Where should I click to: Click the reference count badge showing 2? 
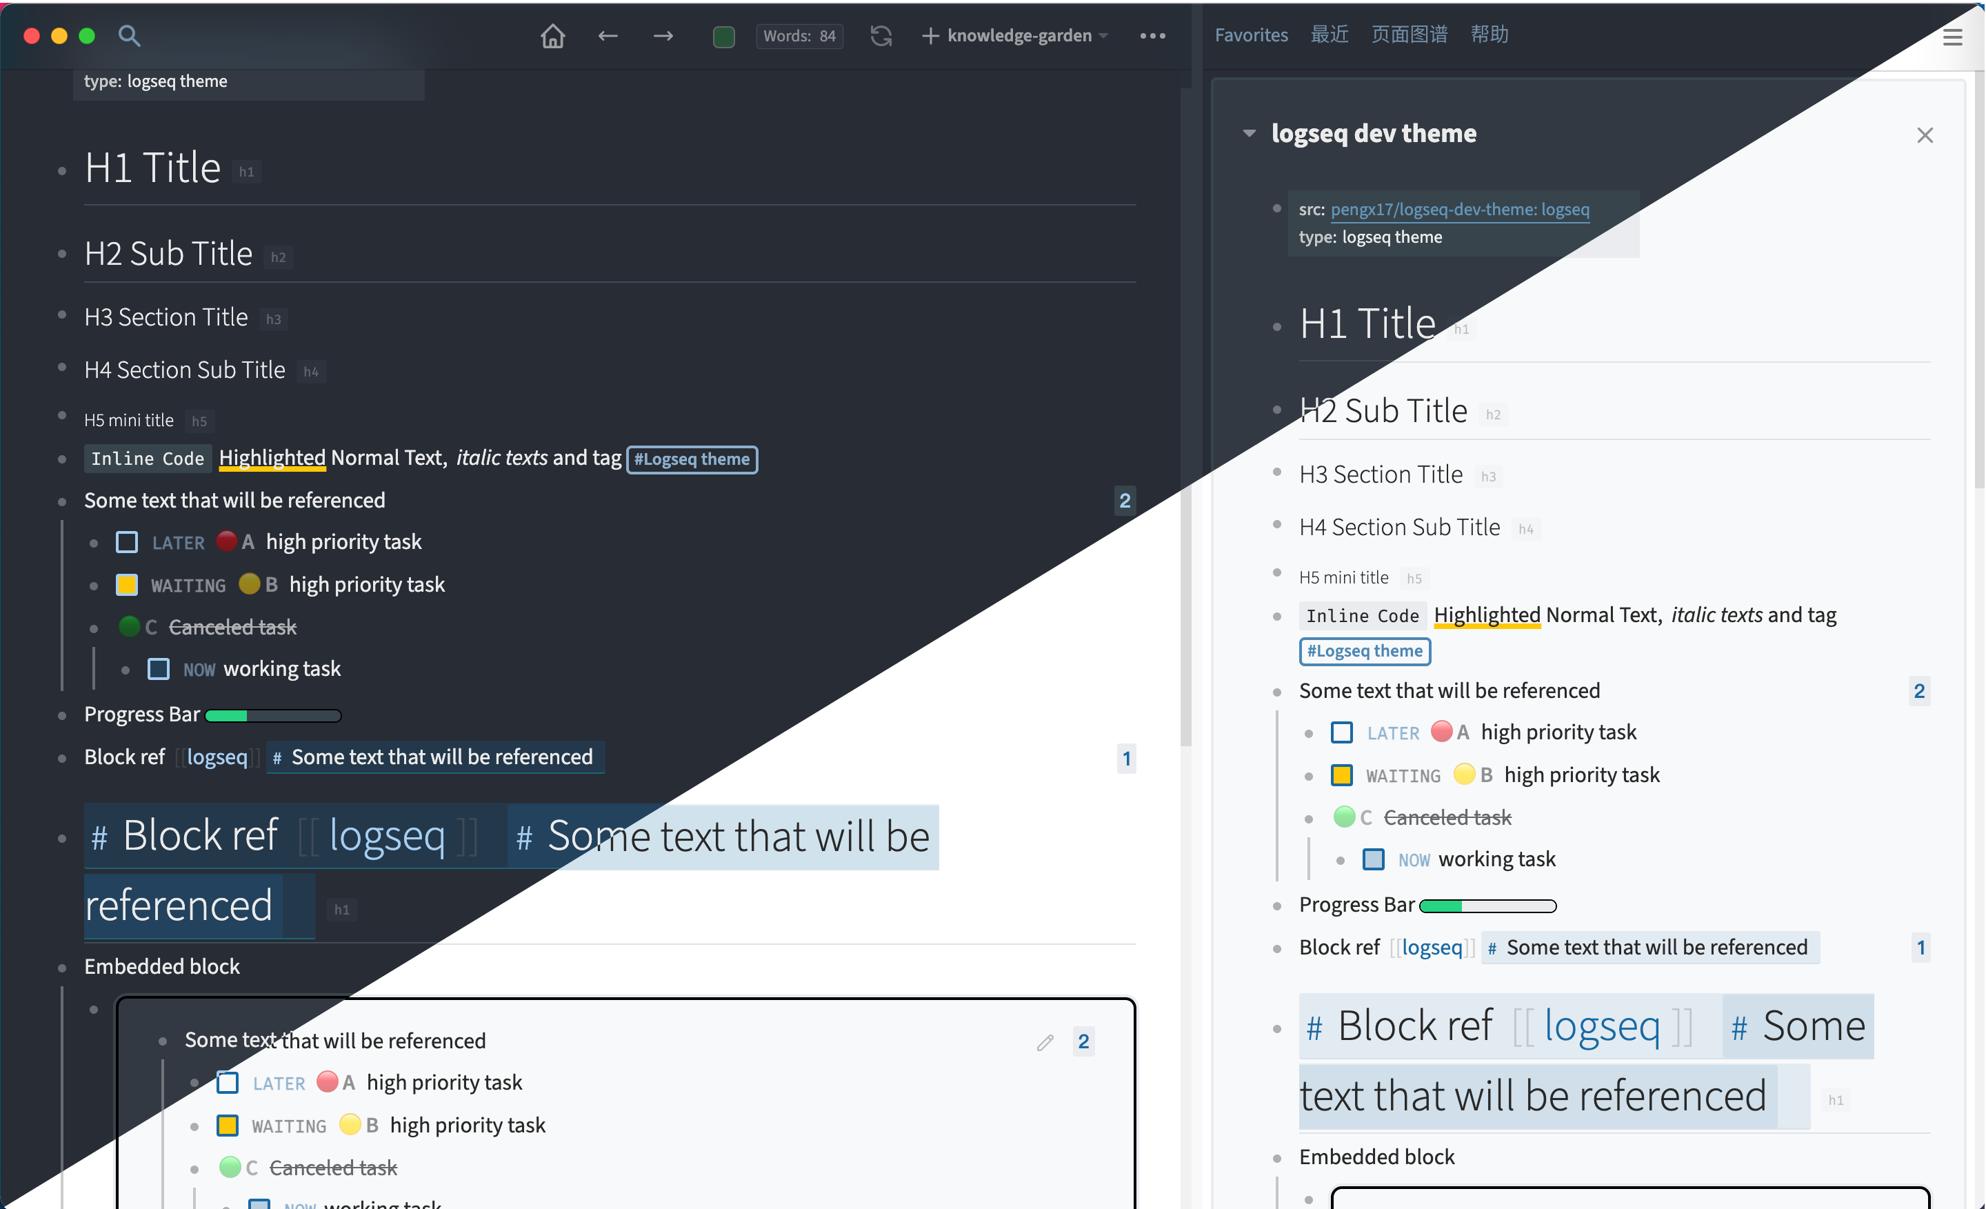pyautogui.click(x=1125, y=501)
